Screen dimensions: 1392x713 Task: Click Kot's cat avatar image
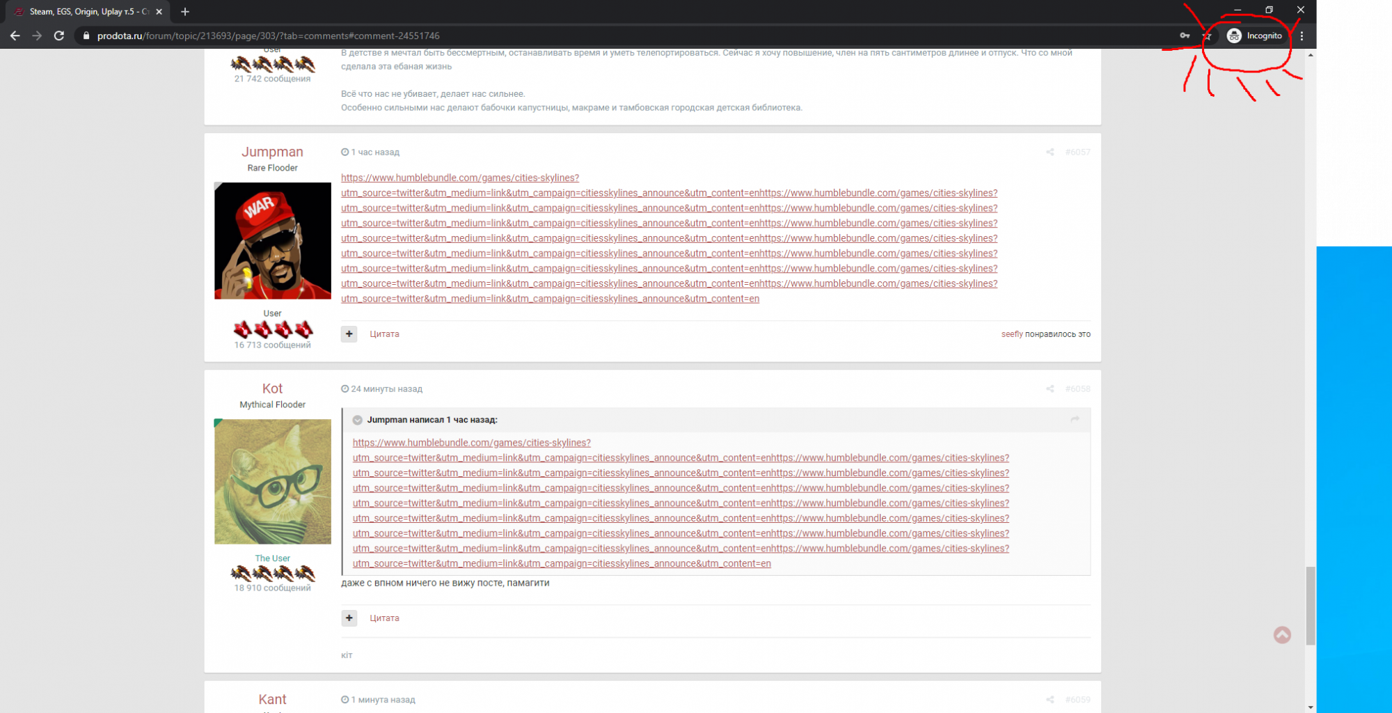(273, 481)
